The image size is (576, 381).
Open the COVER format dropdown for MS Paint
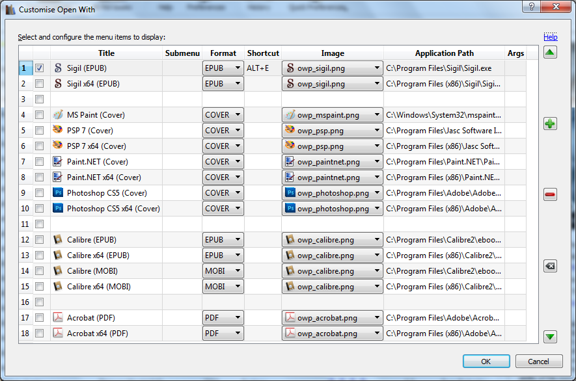pos(223,115)
